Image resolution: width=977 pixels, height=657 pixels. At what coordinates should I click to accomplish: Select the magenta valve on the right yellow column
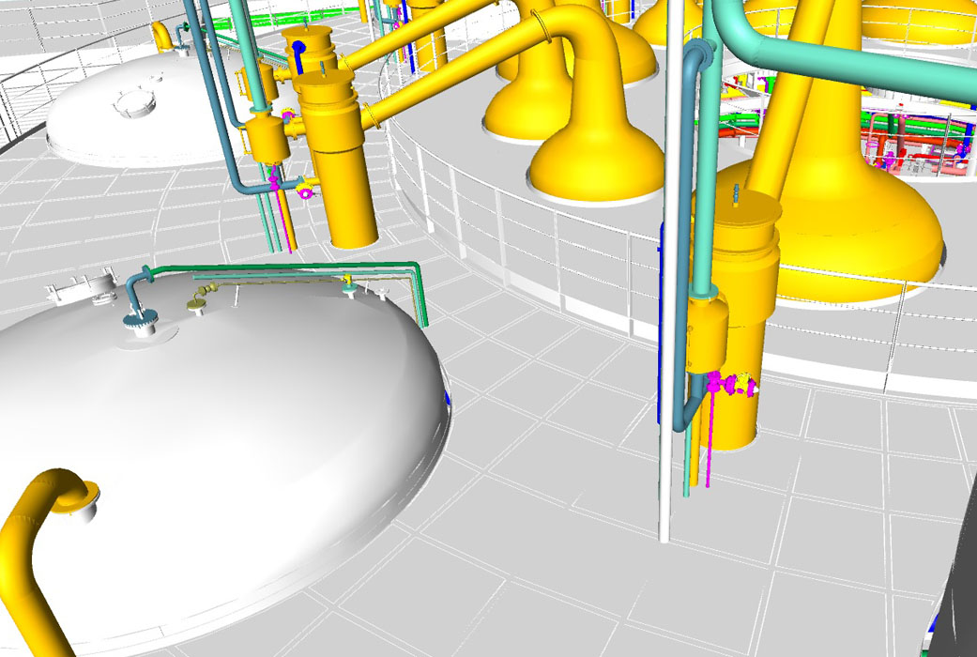click(x=730, y=383)
